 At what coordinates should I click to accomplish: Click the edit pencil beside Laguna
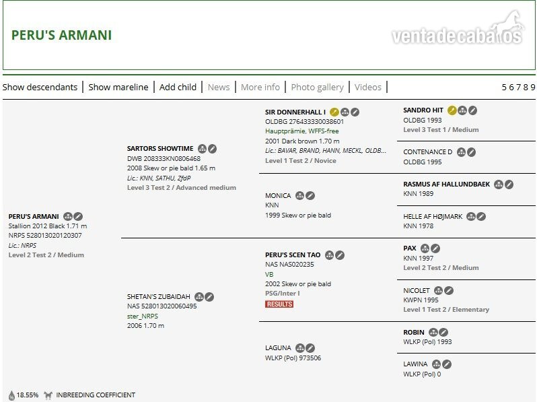pyautogui.click(x=310, y=348)
